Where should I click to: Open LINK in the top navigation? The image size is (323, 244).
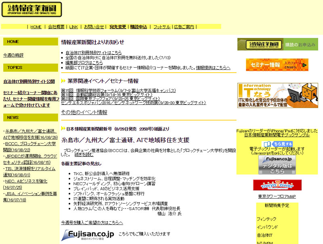tap(73, 27)
